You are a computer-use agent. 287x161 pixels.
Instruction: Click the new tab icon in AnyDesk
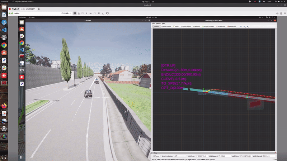39,9
